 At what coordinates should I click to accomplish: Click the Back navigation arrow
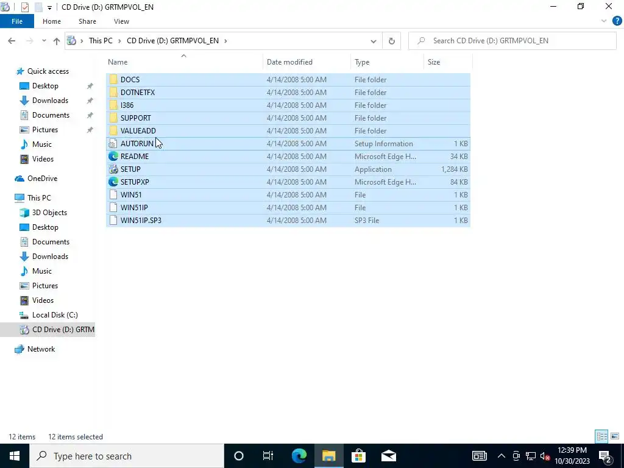click(x=12, y=41)
